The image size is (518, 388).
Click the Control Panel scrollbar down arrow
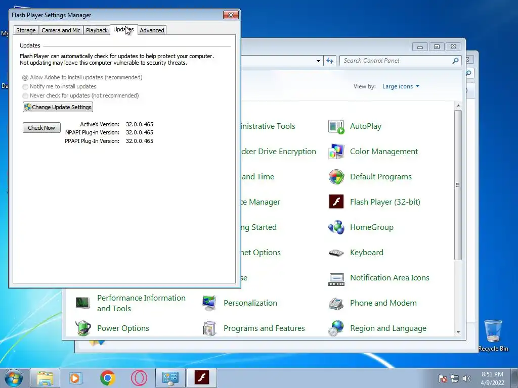(x=458, y=332)
